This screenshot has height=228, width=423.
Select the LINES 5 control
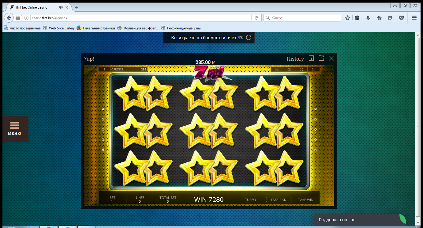click(140, 199)
